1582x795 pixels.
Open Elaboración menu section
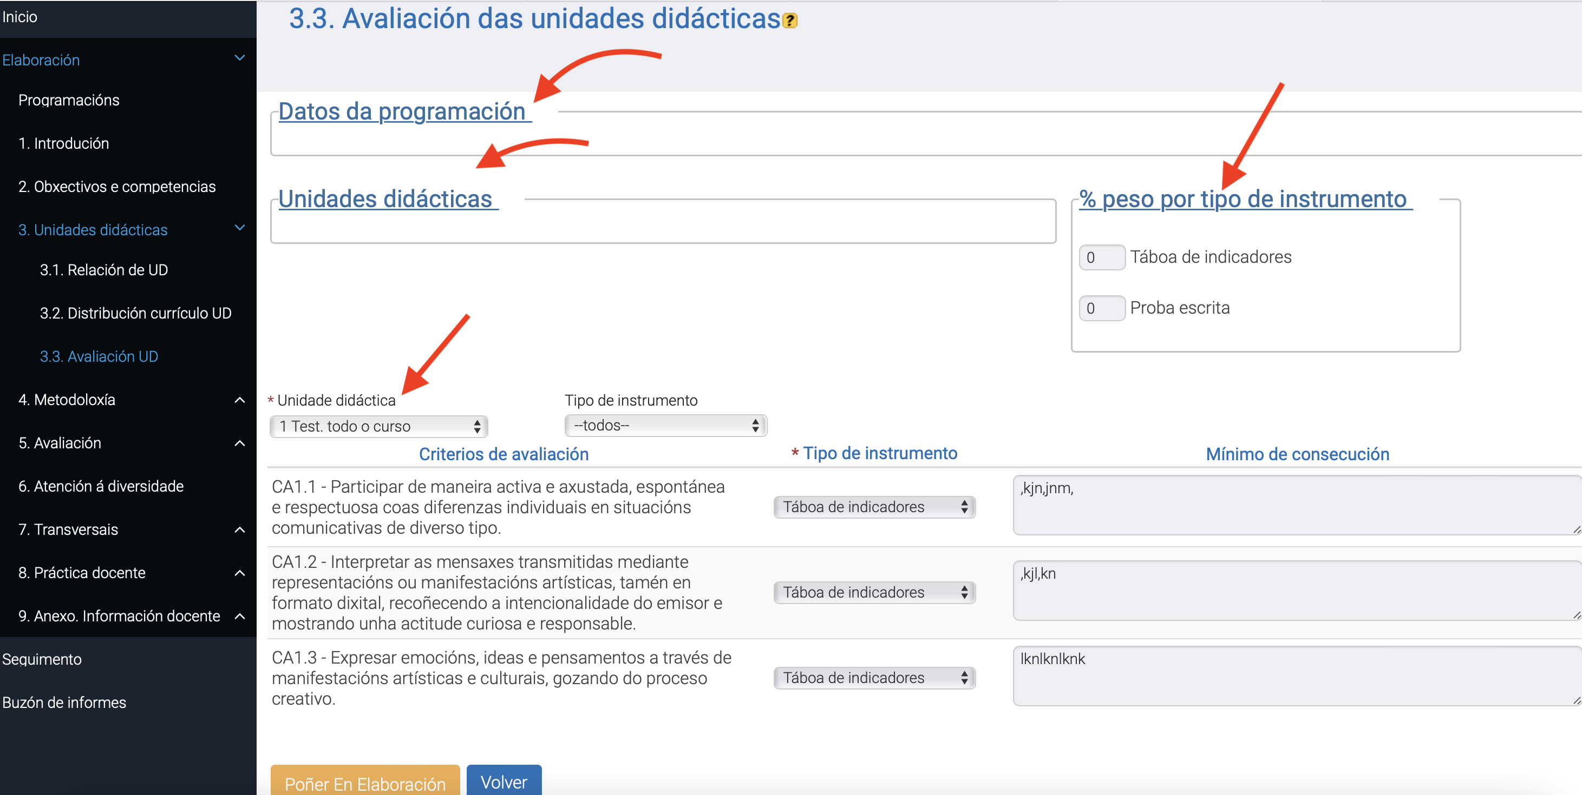[41, 60]
